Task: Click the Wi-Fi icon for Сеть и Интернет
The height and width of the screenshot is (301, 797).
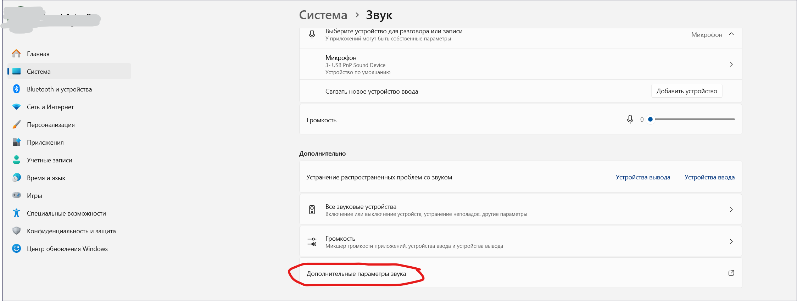Action: [16, 107]
